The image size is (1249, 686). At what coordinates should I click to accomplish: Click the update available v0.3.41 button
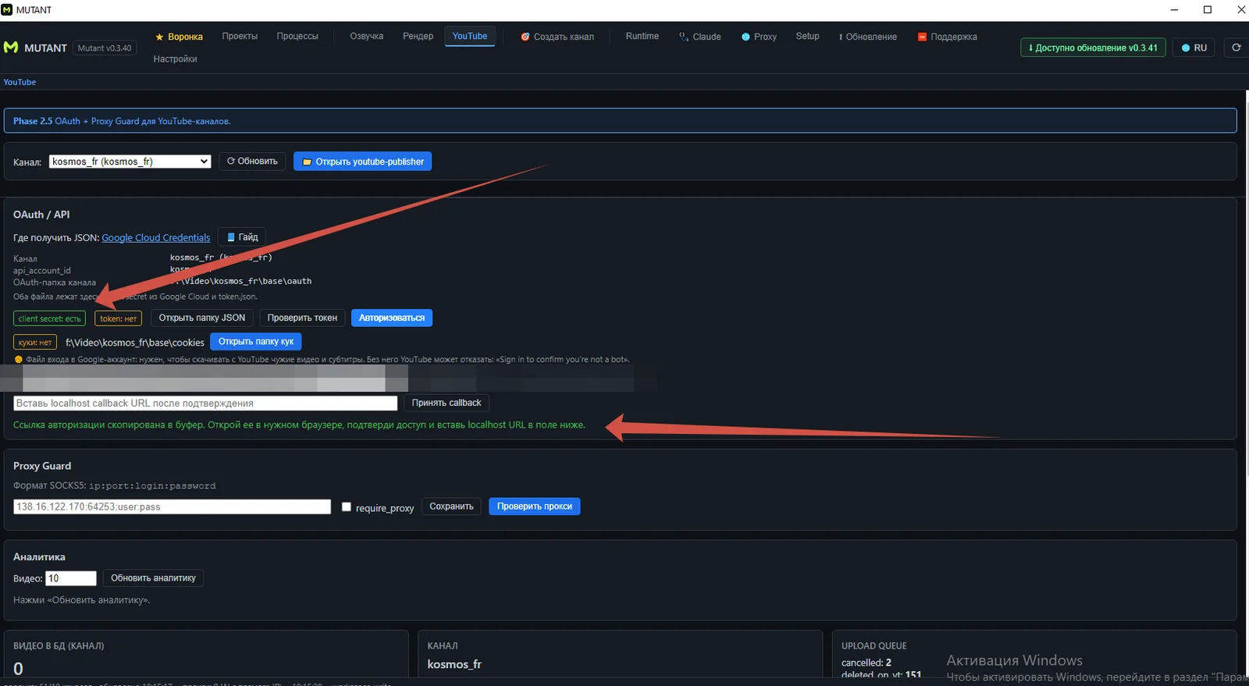point(1094,48)
